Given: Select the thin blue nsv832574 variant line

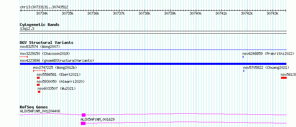Looking at the screenshot, I should click(153, 50).
